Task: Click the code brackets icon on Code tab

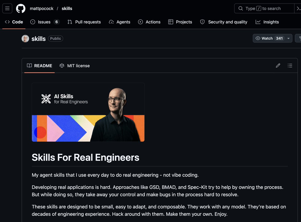Action: click(7, 22)
